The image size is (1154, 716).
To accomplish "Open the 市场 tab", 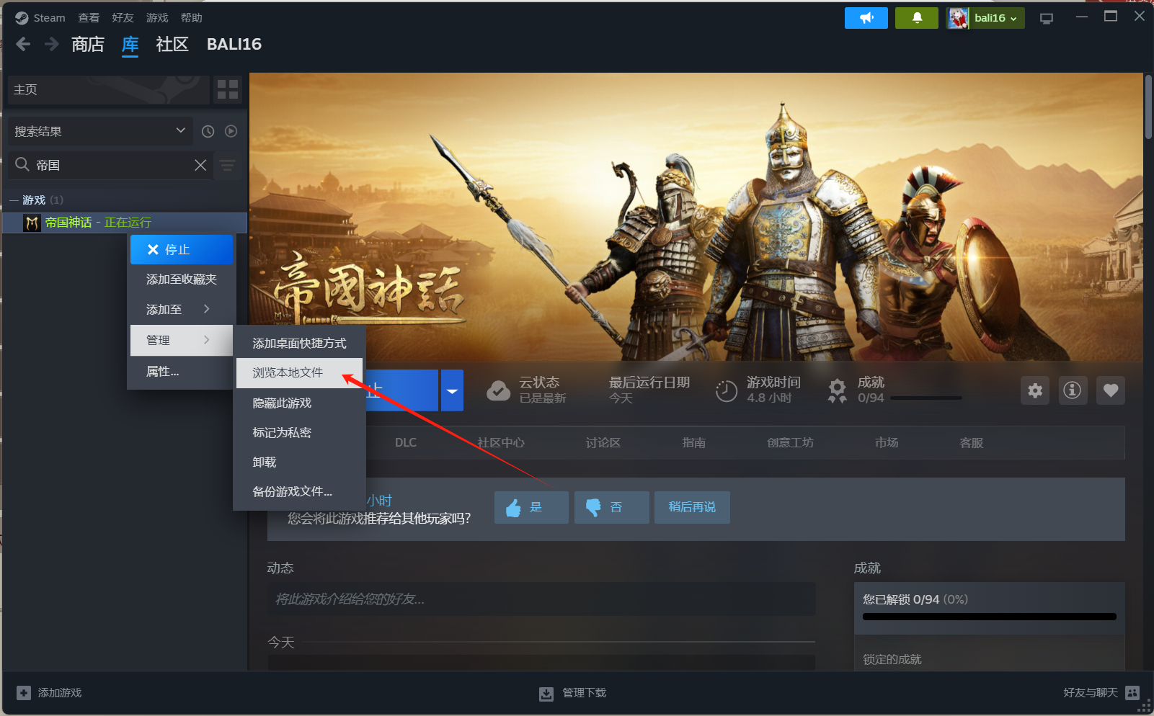I will pyautogui.click(x=887, y=442).
